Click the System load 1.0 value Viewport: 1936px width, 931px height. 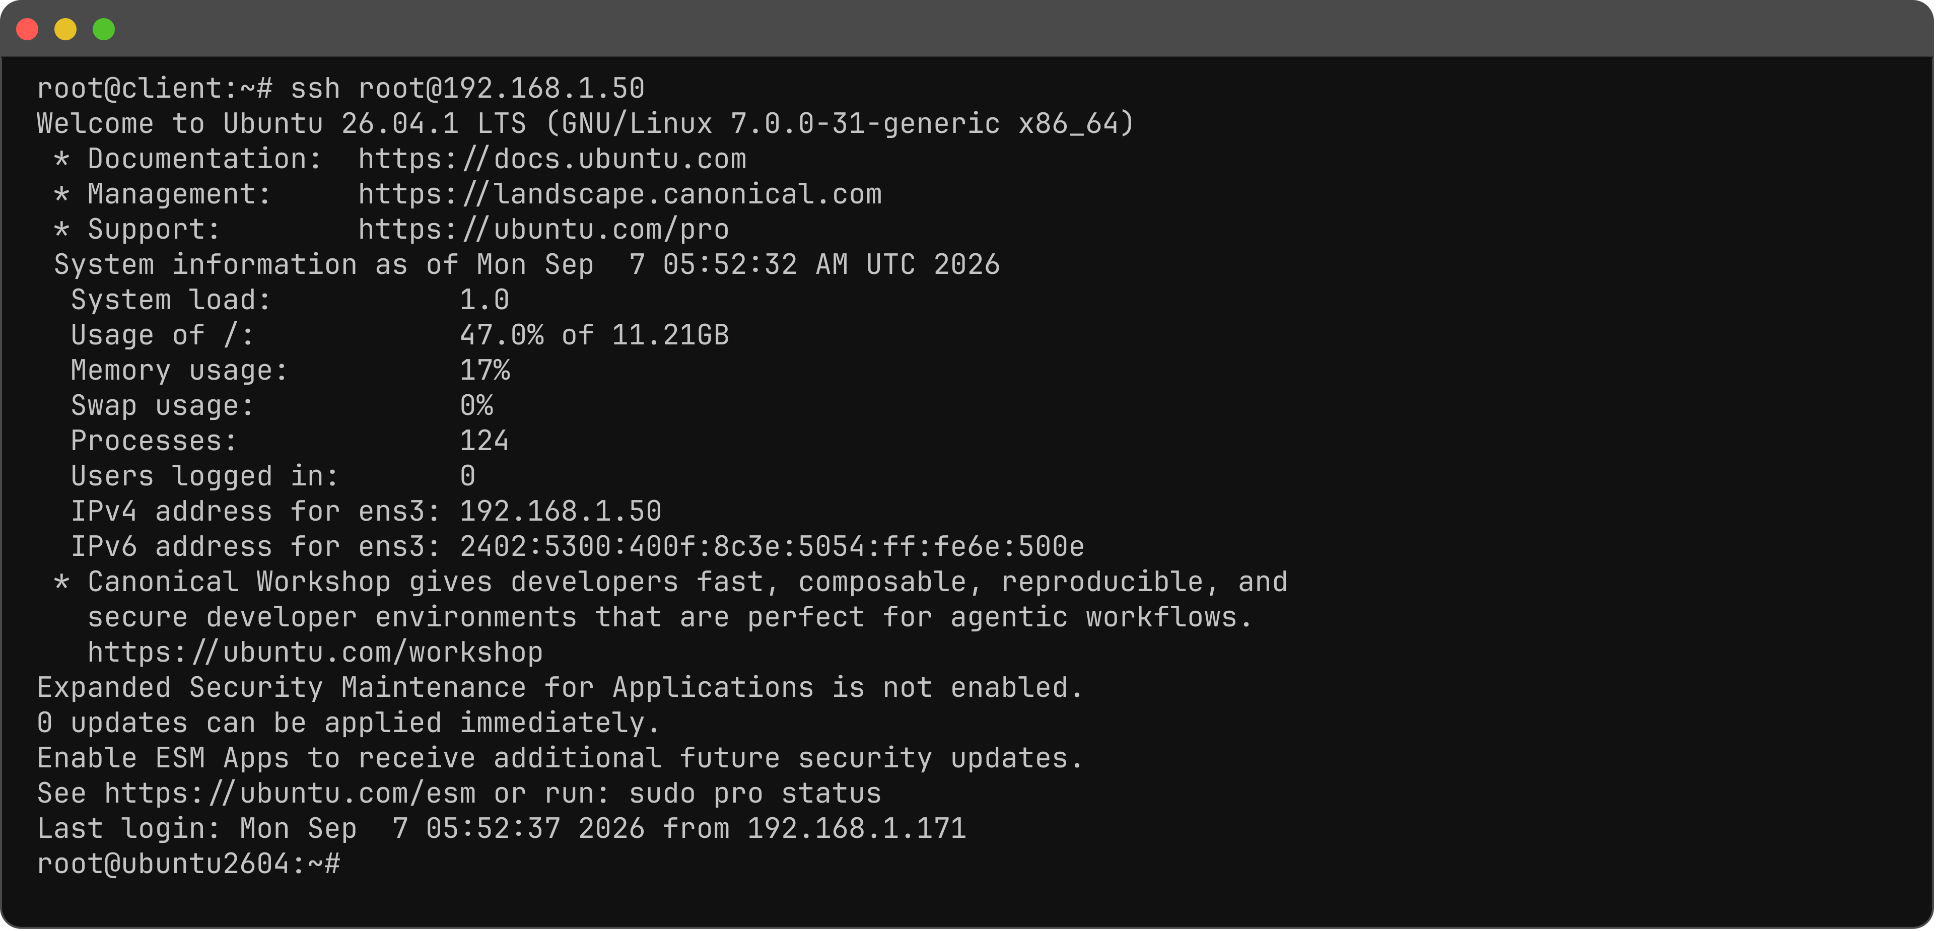(484, 300)
